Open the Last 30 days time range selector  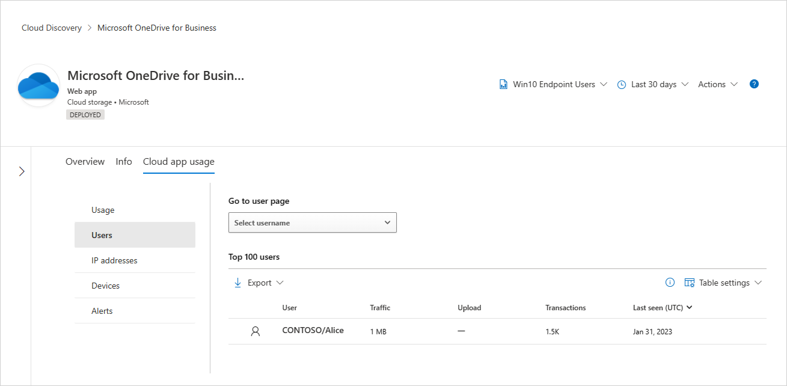tap(653, 84)
